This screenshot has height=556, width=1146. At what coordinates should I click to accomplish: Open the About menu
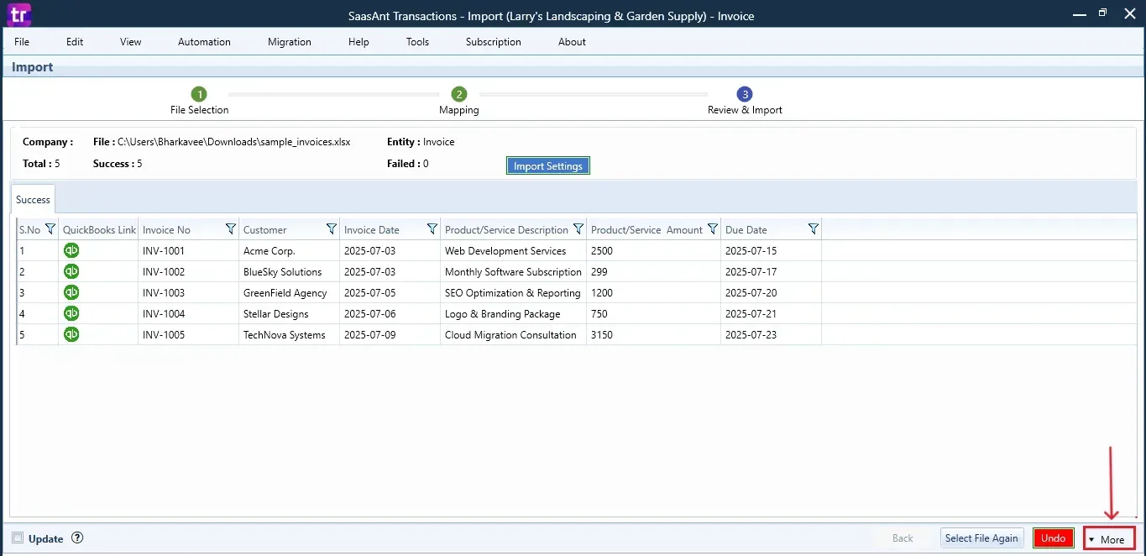(572, 42)
